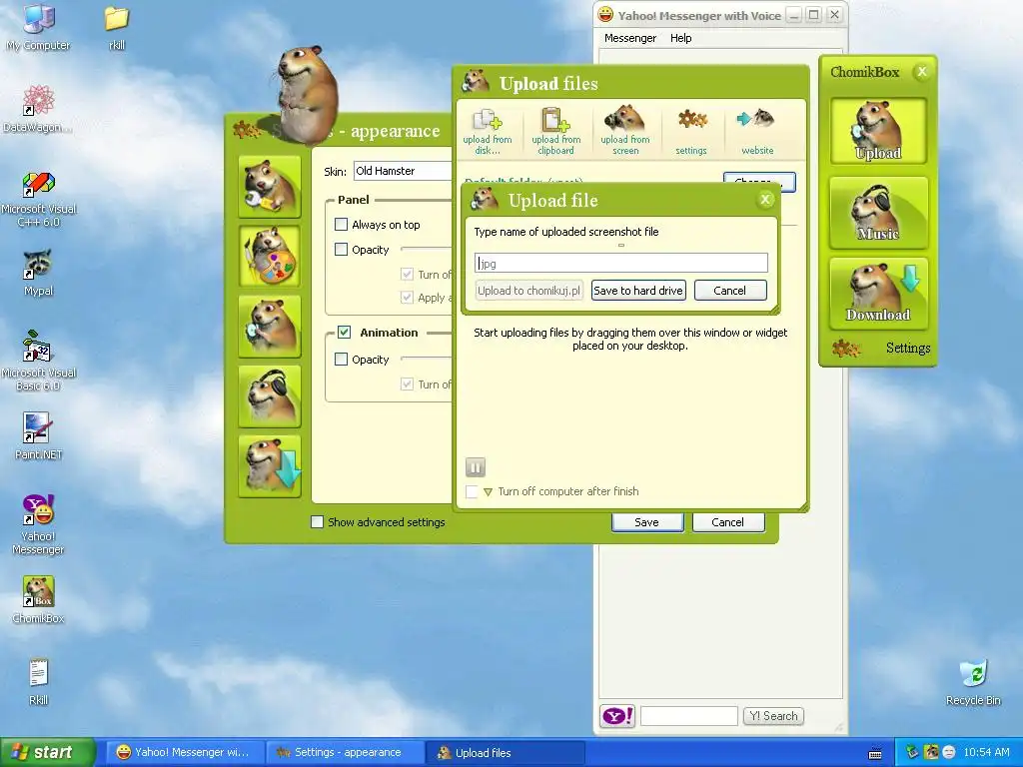Click Yahoo Y! logo icon in Messenger
Viewport: 1023px width, 767px height.
pos(617,716)
